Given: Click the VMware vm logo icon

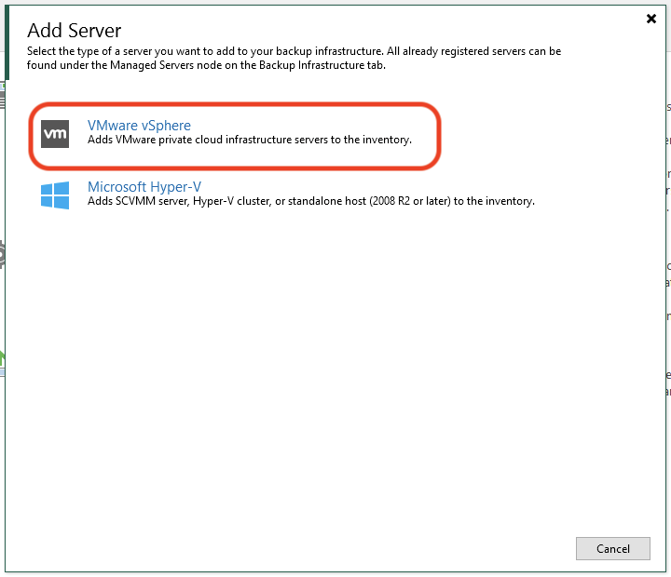Looking at the screenshot, I should point(55,134).
